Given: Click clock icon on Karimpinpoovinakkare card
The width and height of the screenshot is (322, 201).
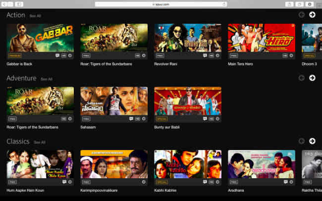Looking at the screenshot, I should [x=144, y=182].
